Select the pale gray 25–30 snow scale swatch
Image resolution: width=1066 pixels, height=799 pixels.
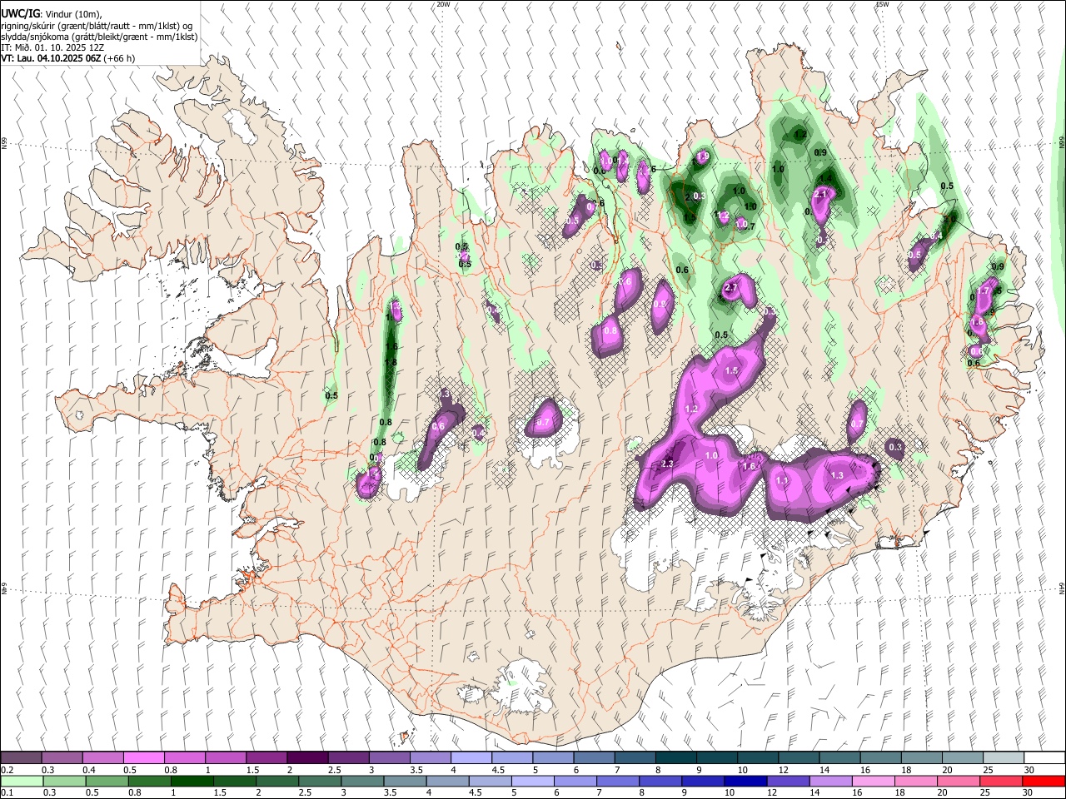coord(1003,757)
